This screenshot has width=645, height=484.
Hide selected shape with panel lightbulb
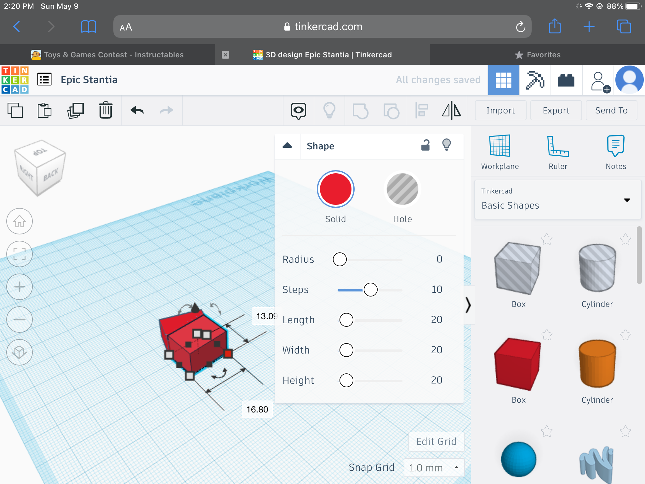447,145
